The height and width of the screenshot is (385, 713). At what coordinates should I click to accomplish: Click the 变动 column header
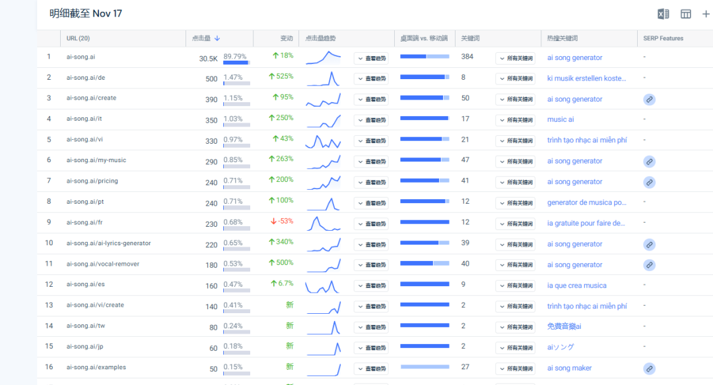click(287, 38)
